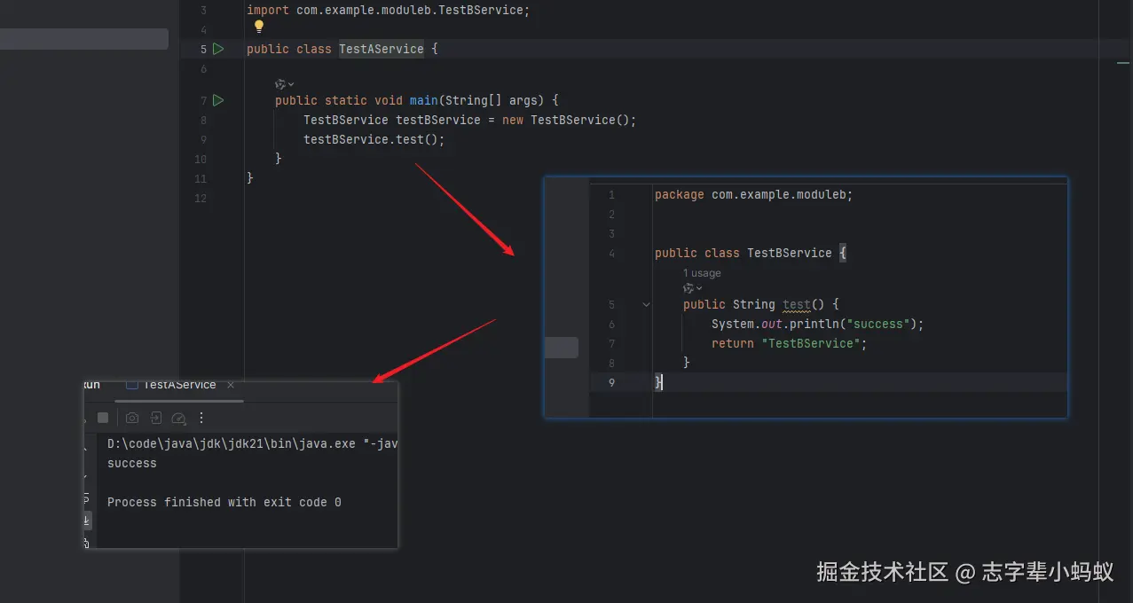
Task: Click return "TestBService" statement
Action: [x=790, y=343]
